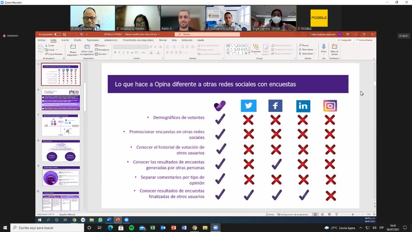The width and height of the screenshot is (412, 232).
Task: Open the Comentarios pane
Action: pyautogui.click(x=364, y=40)
